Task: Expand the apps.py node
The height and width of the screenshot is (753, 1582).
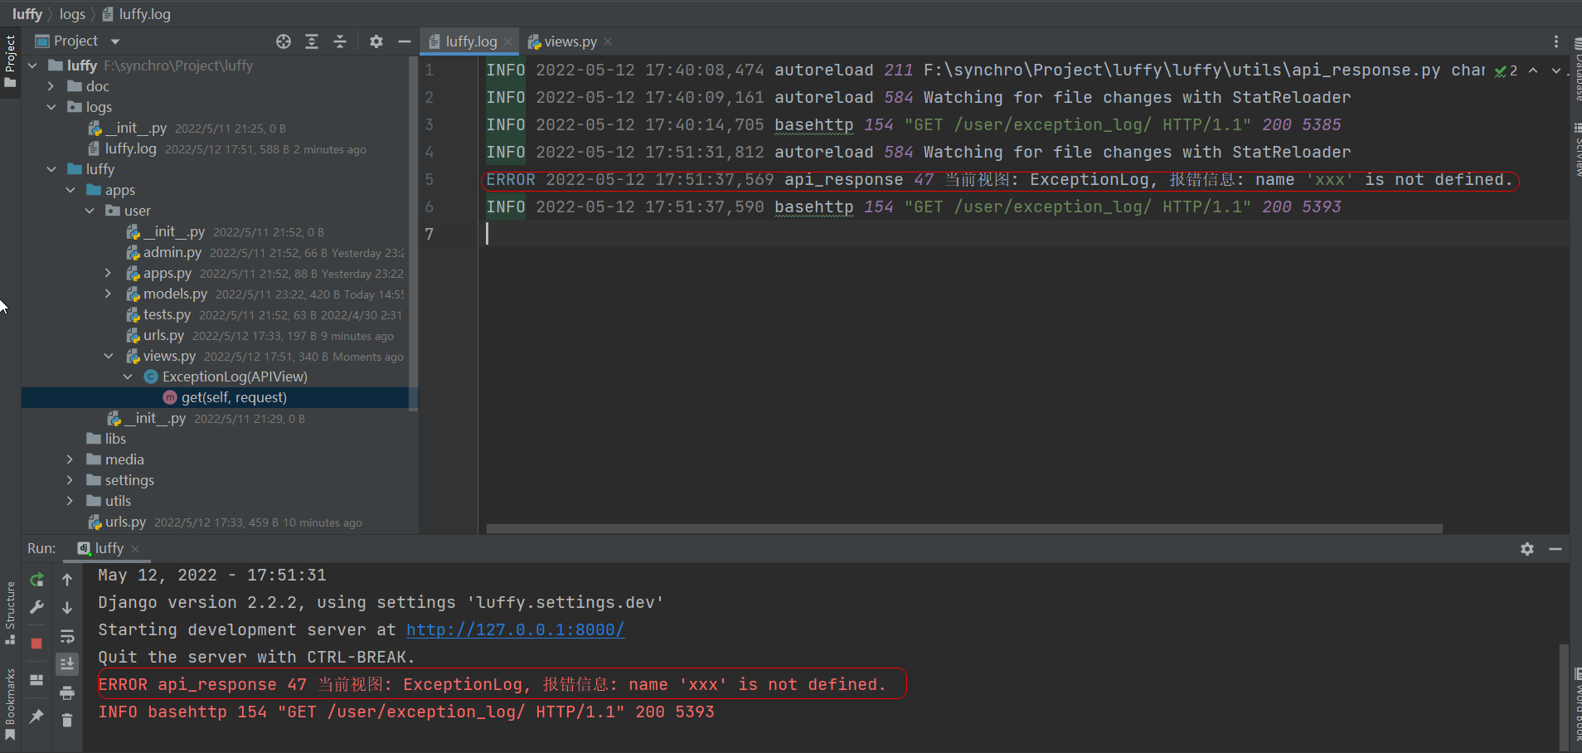Action: (108, 273)
